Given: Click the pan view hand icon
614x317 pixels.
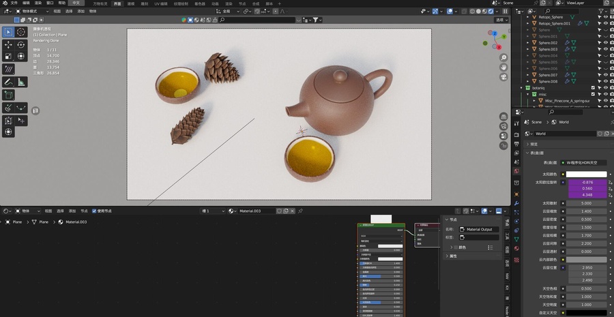Looking at the screenshot, I should pyautogui.click(x=503, y=67).
